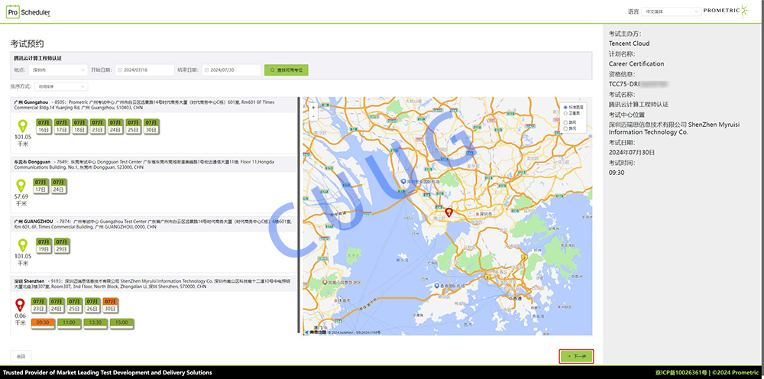The image size is (764, 379).
Task: Select 07月25日 tile for the Shenzhen center
Action: 74,305
